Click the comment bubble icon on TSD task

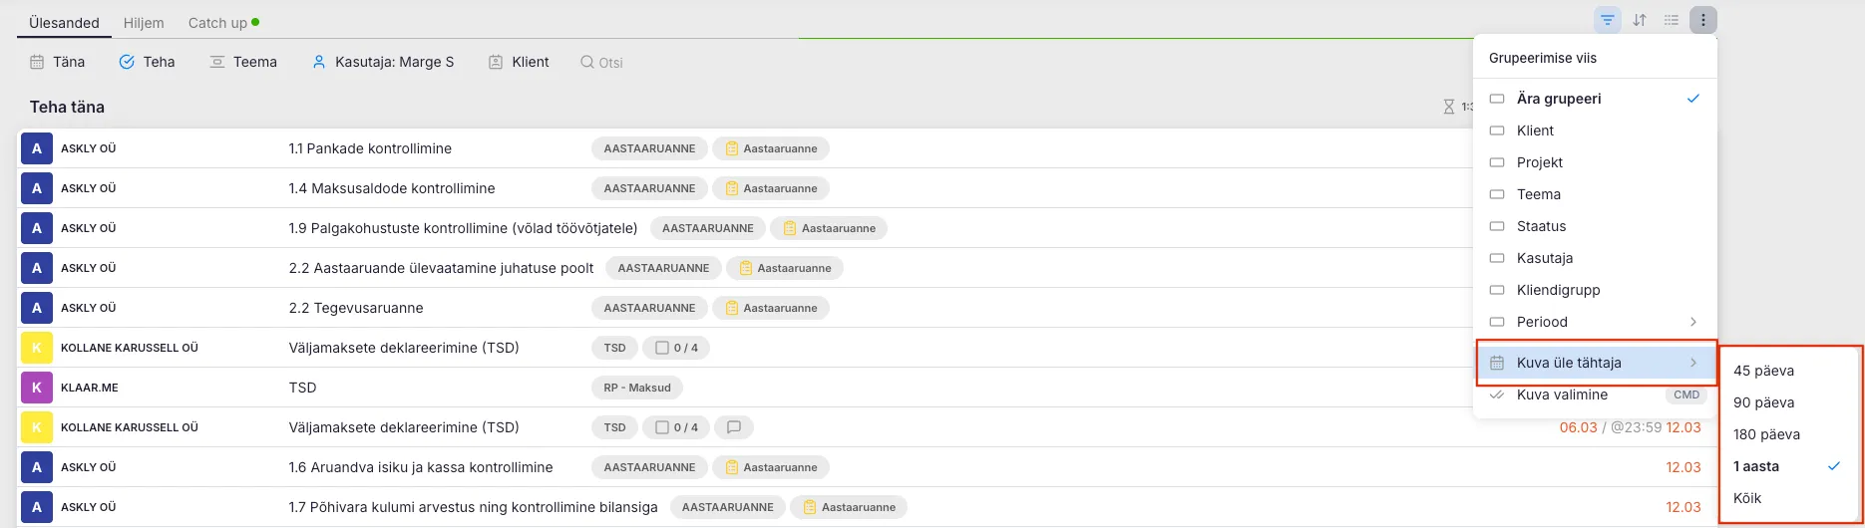[x=734, y=427]
